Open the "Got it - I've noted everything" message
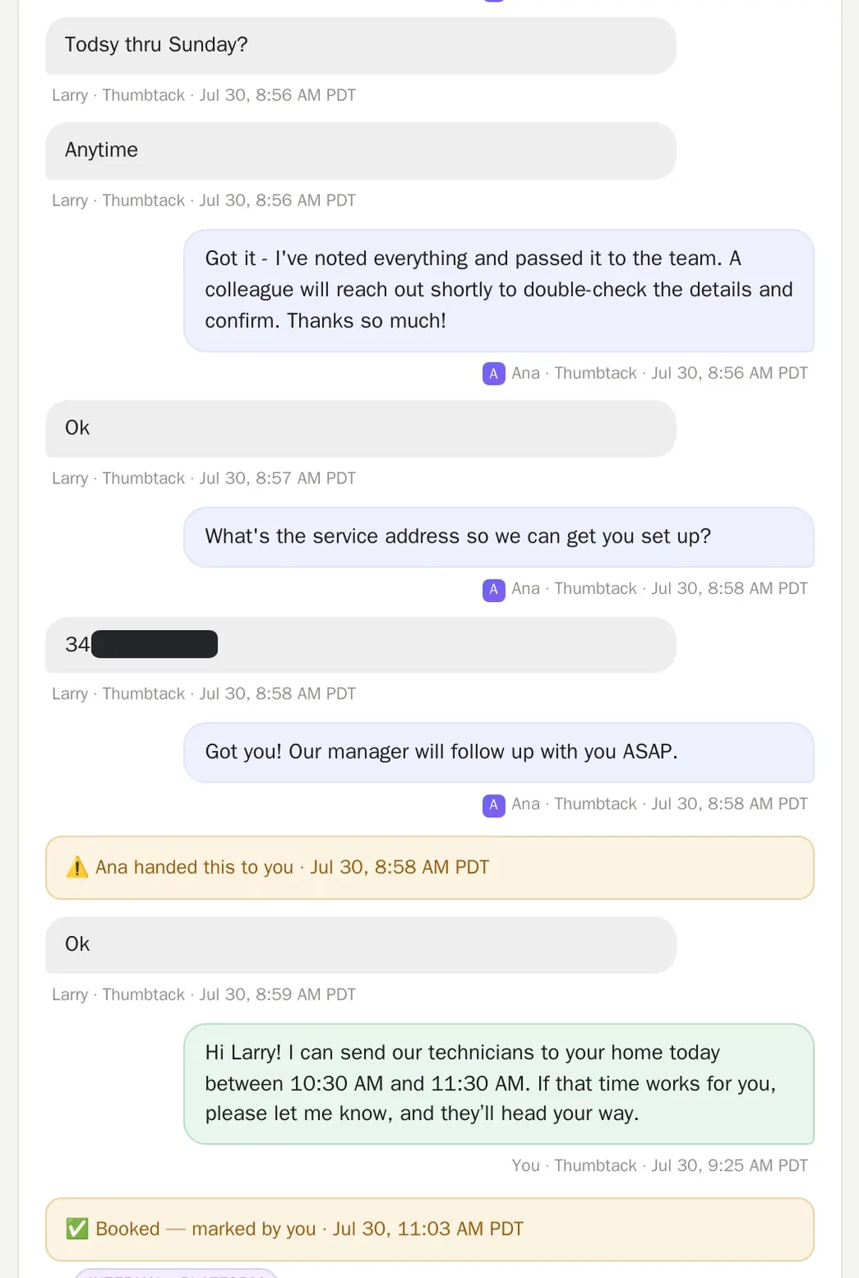 [x=499, y=290]
